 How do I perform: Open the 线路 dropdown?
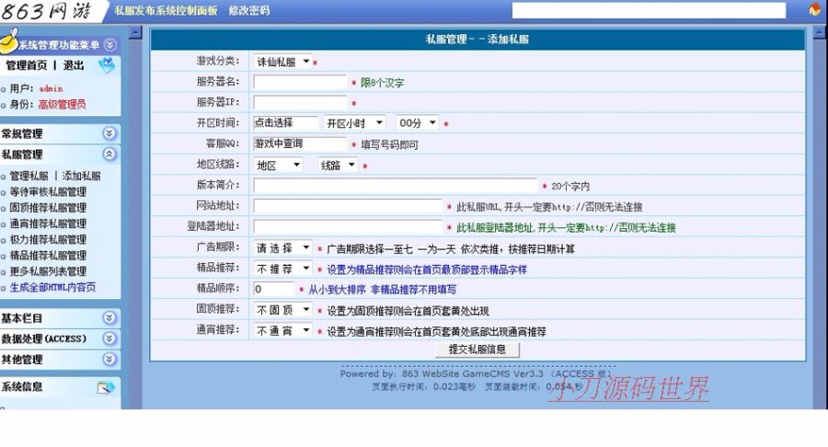(x=338, y=166)
